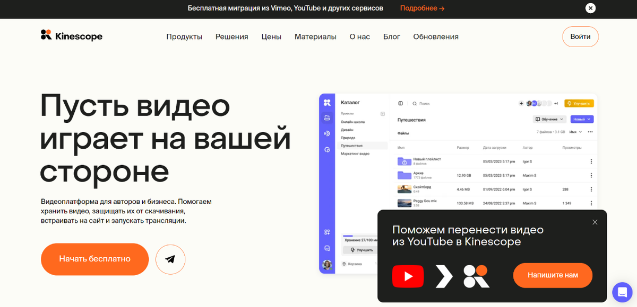The height and width of the screenshot is (307, 637).
Task: Click the Поиск search field
Action: pyautogui.click(x=424, y=104)
